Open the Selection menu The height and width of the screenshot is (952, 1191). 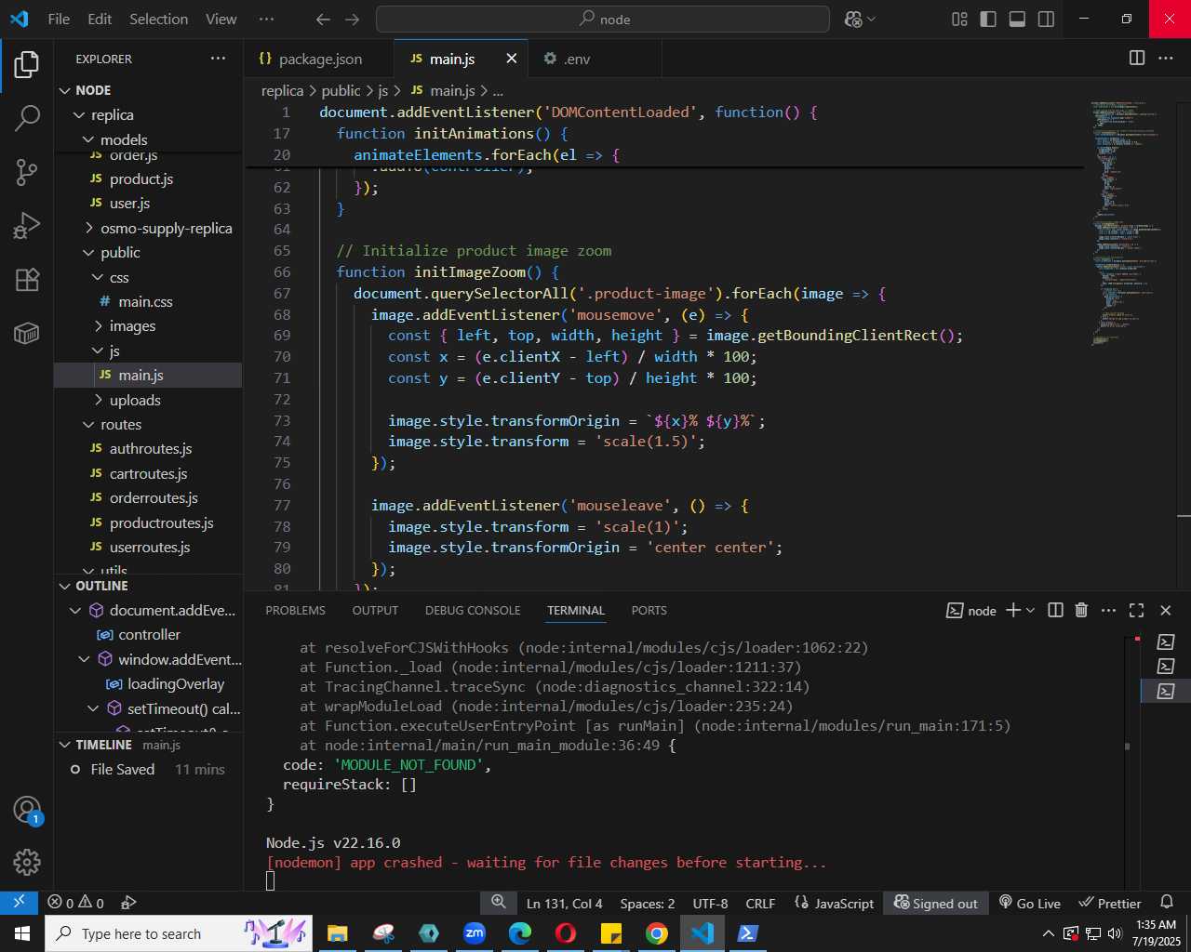(x=158, y=19)
